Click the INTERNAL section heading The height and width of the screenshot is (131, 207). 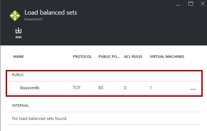(x=21, y=106)
